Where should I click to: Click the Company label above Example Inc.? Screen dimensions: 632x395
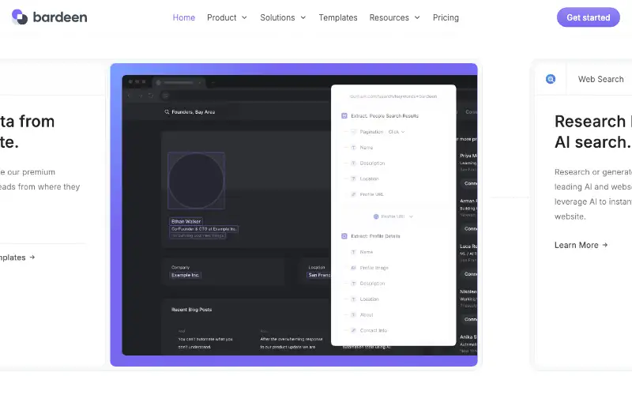pyautogui.click(x=180, y=267)
